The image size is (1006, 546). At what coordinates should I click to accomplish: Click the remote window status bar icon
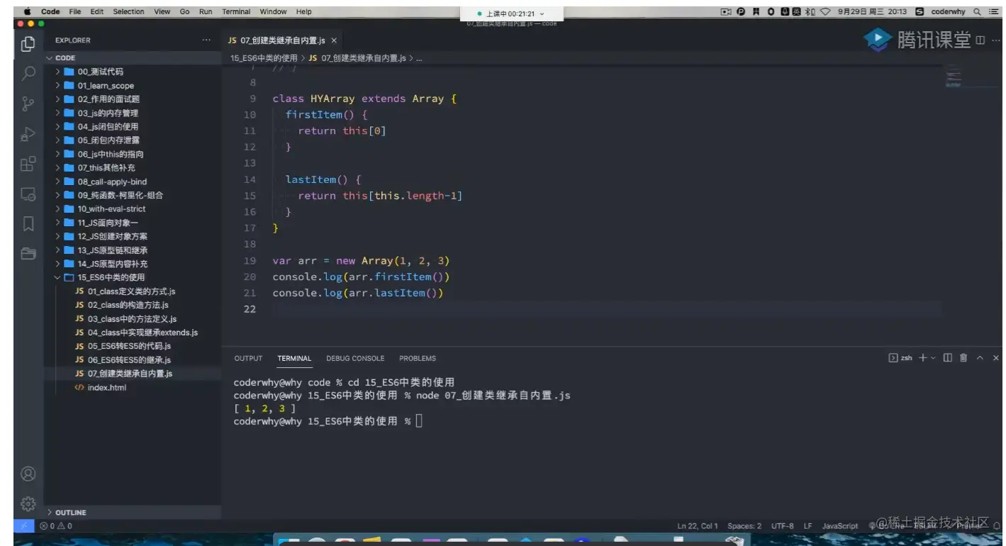point(23,526)
